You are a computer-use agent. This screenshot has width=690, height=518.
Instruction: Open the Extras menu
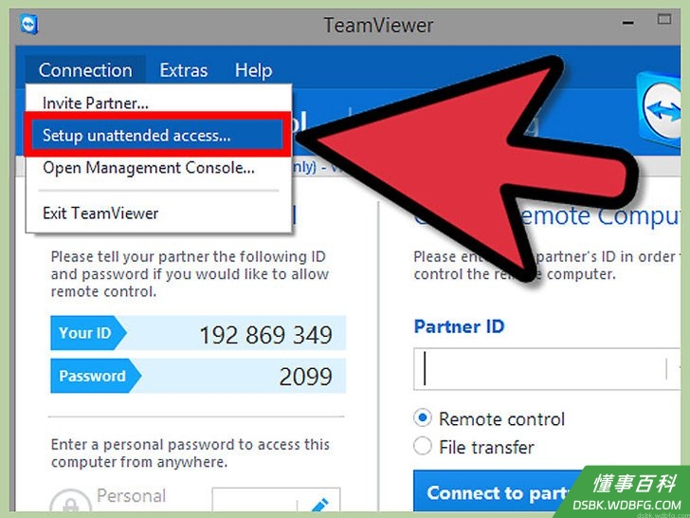pyautogui.click(x=184, y=70)
